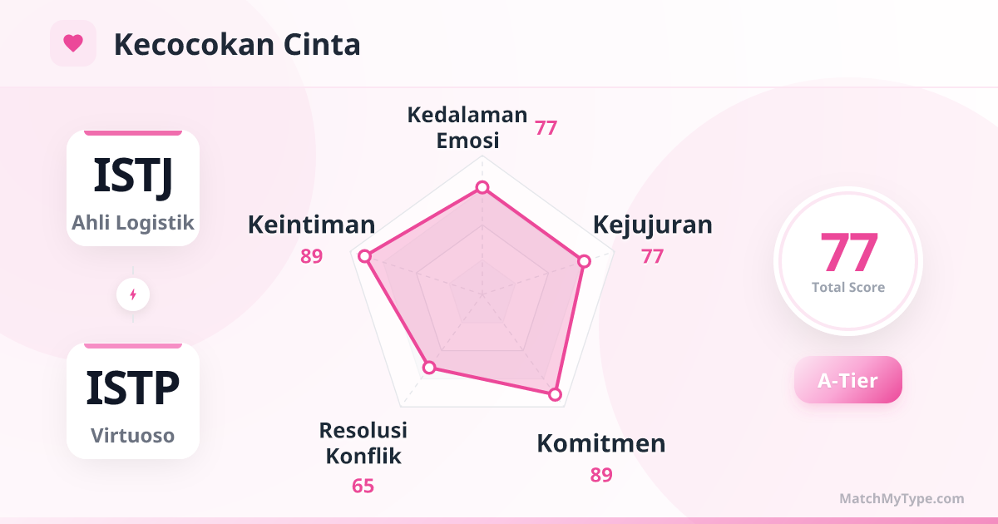This screenshot has height=524, width=998.
Task: Click the Keintiman axis label
Action: point(312,225)
